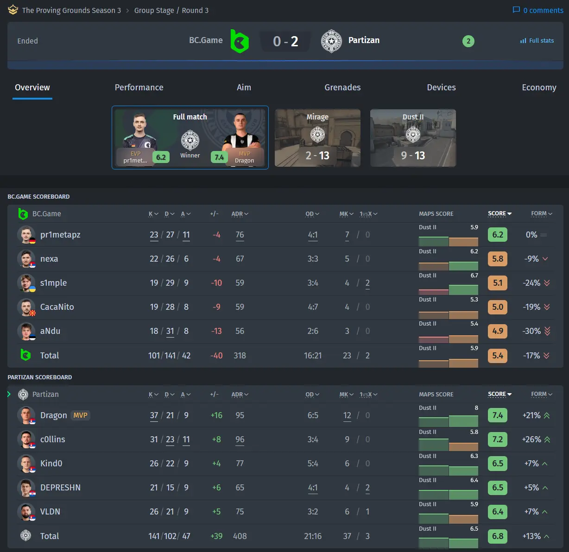The width and height of the screenshot is (569, 552).
Task: Sort BC.Game scoreboard by kills (K)
Action: coord(153,214)
